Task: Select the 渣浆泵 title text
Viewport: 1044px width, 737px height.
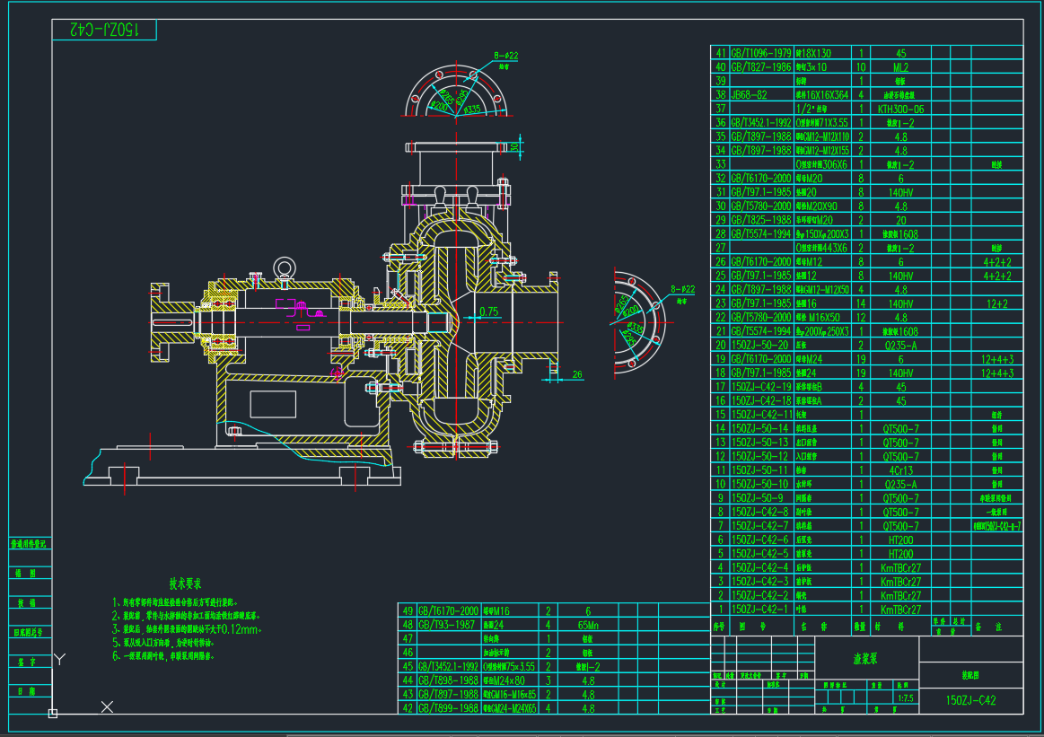Action: 866,658
